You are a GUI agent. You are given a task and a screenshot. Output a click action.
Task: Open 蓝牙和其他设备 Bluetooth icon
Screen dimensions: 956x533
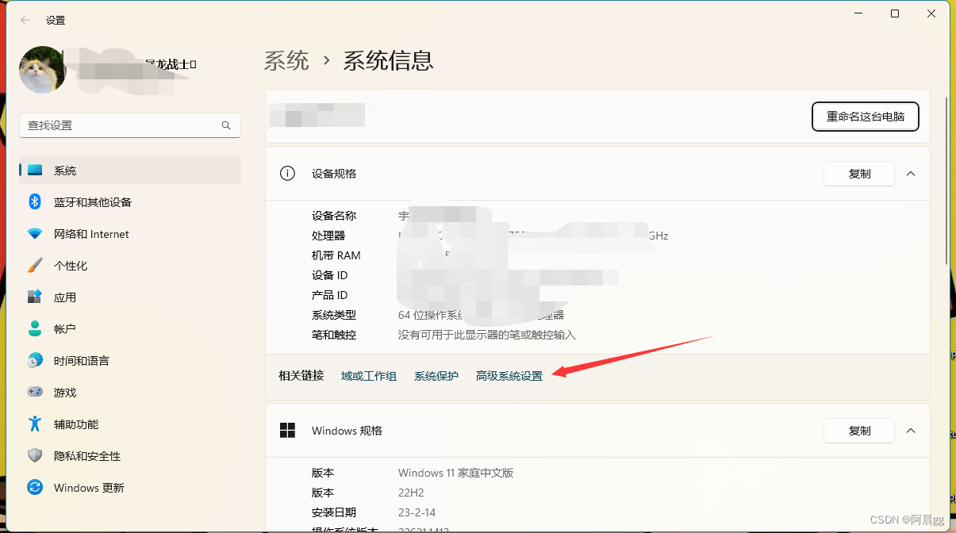pyautogui.click(x=35, y=202)
